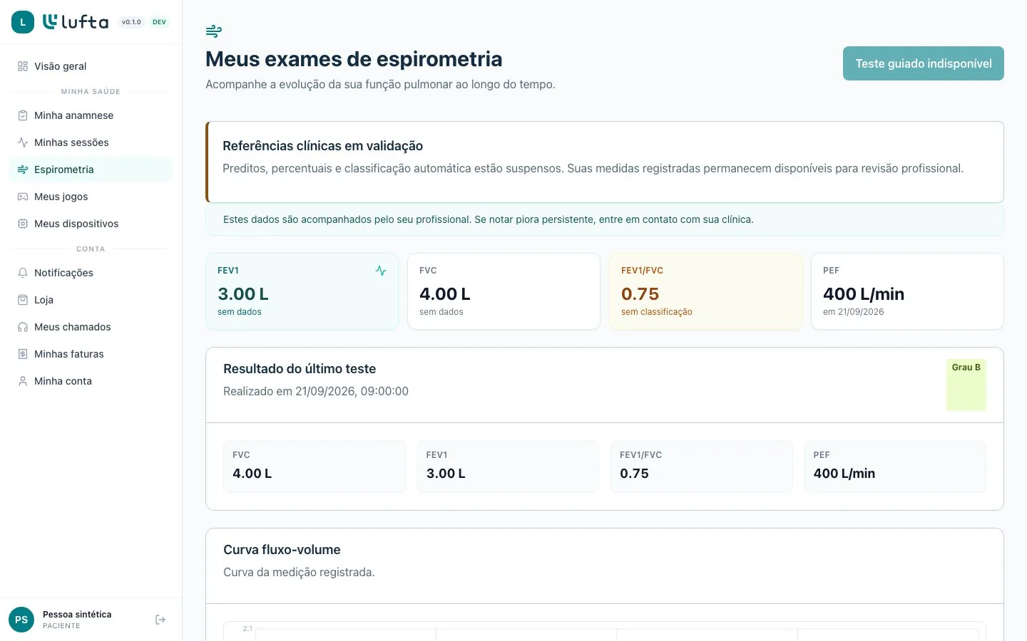Viewport: 1027px width, 641px height.
Task: Click the PS user avatar
Action: point(21,620)
